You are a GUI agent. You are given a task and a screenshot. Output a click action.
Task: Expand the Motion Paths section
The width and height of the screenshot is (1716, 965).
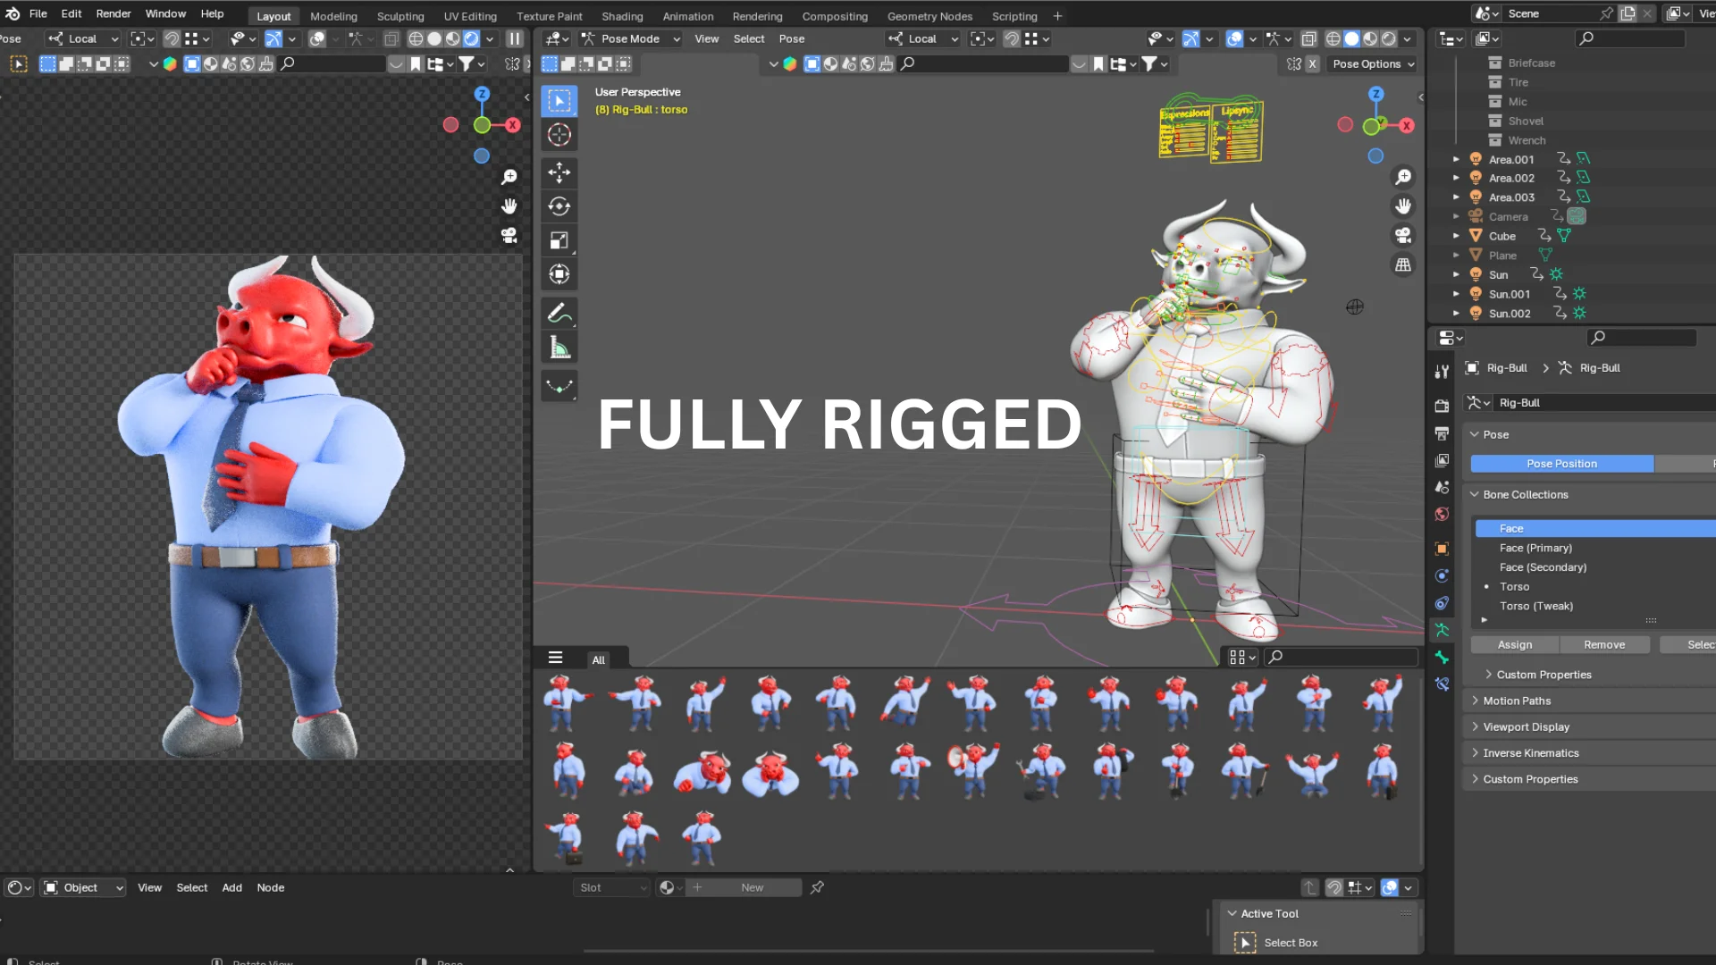point(1517,701)
